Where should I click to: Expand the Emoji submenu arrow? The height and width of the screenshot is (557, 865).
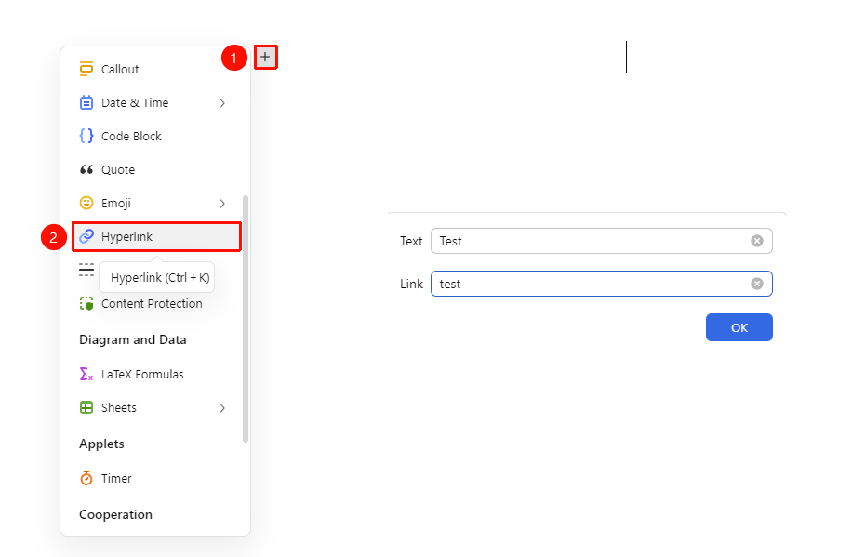[x=222, y=204]
